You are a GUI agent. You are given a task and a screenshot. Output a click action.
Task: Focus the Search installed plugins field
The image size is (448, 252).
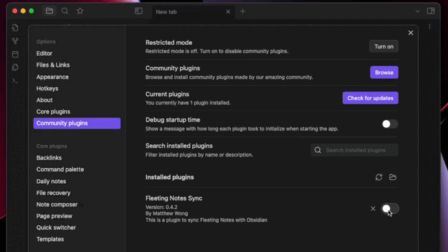click(355, 150)
